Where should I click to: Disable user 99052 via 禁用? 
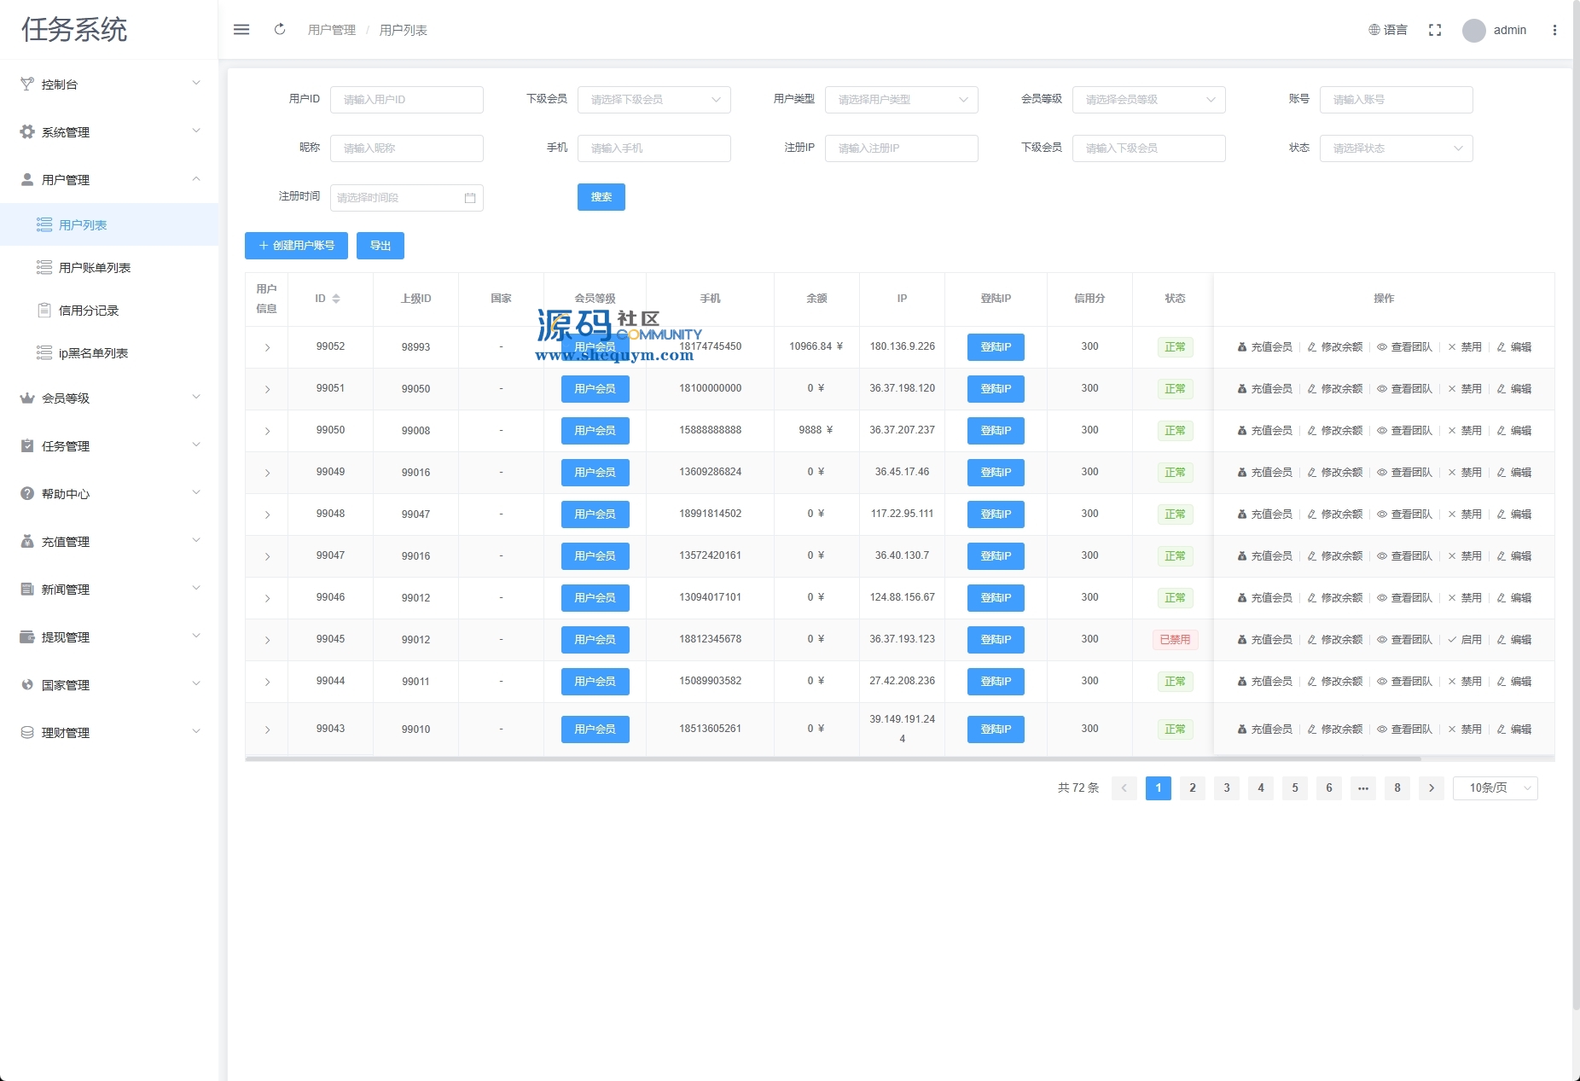(1465, 347)
